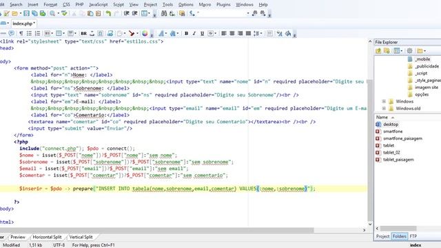
Task: Open the Format menu
Action: tap(50, 5)
